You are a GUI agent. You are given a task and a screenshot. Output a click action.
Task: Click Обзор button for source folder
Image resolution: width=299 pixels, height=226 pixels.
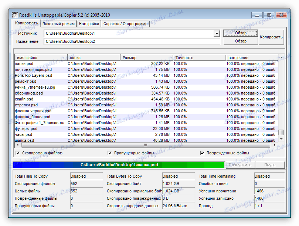click(241, 33)
